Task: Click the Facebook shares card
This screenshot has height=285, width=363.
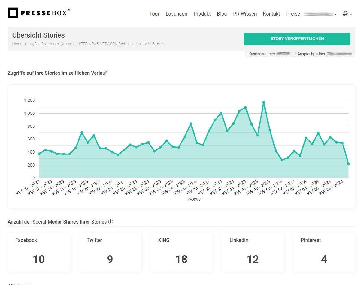Action: [x=38, y=252]
